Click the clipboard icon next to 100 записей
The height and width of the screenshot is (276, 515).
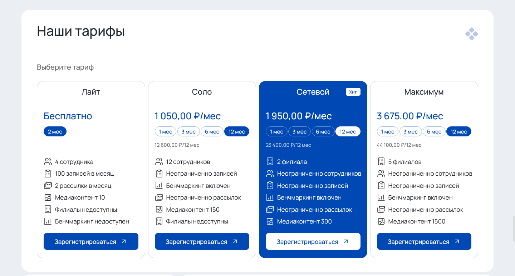48,174
